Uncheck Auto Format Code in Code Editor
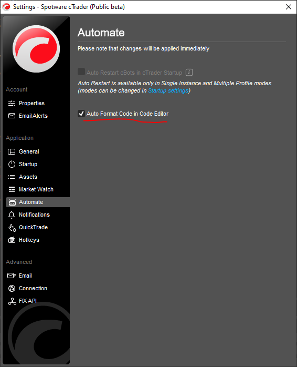297x367 pixels. pos(81,114)
